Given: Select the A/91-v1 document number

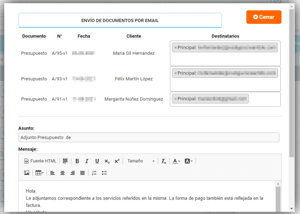Looking at the screenshot, I should coord(59,99).
